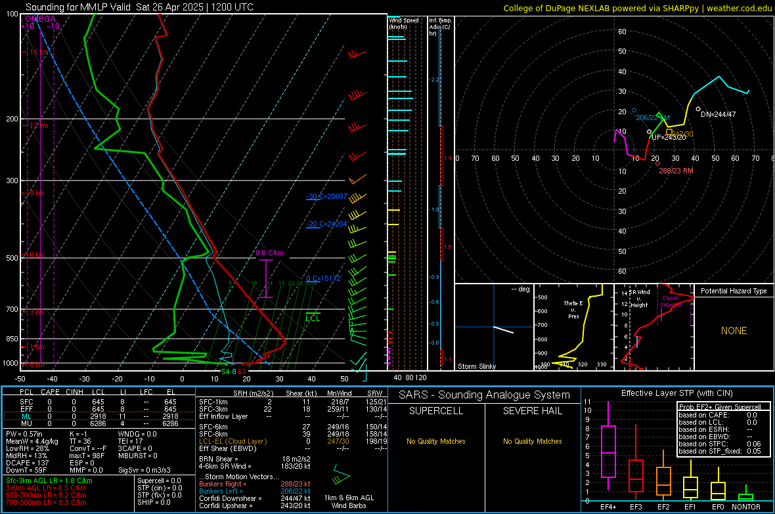The height and width of the screenshot is (514, 775).
Task: Click 'No Quality Matches' under SUPERCELL
Action: point(436,441)
